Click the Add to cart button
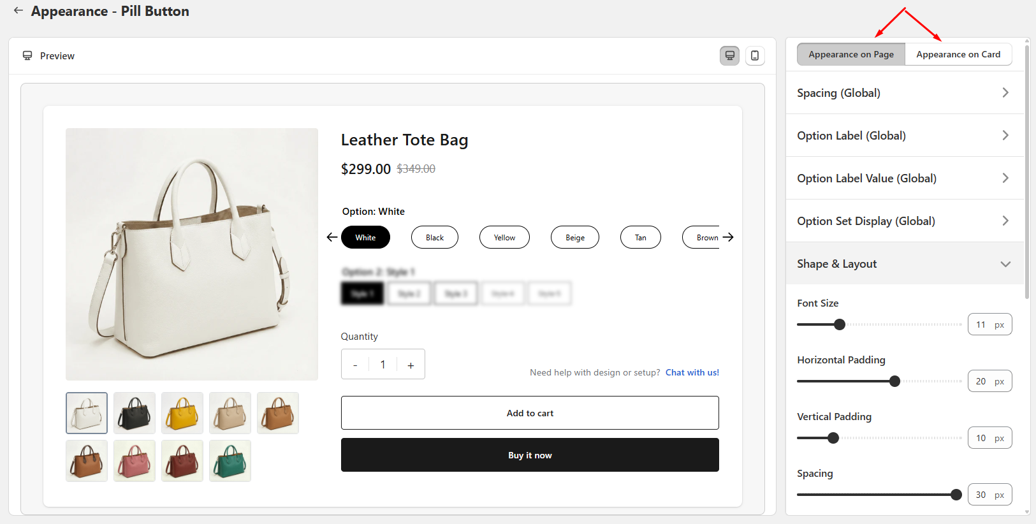The height and width of the screenshot is (524, 1036). click(530, 413)
